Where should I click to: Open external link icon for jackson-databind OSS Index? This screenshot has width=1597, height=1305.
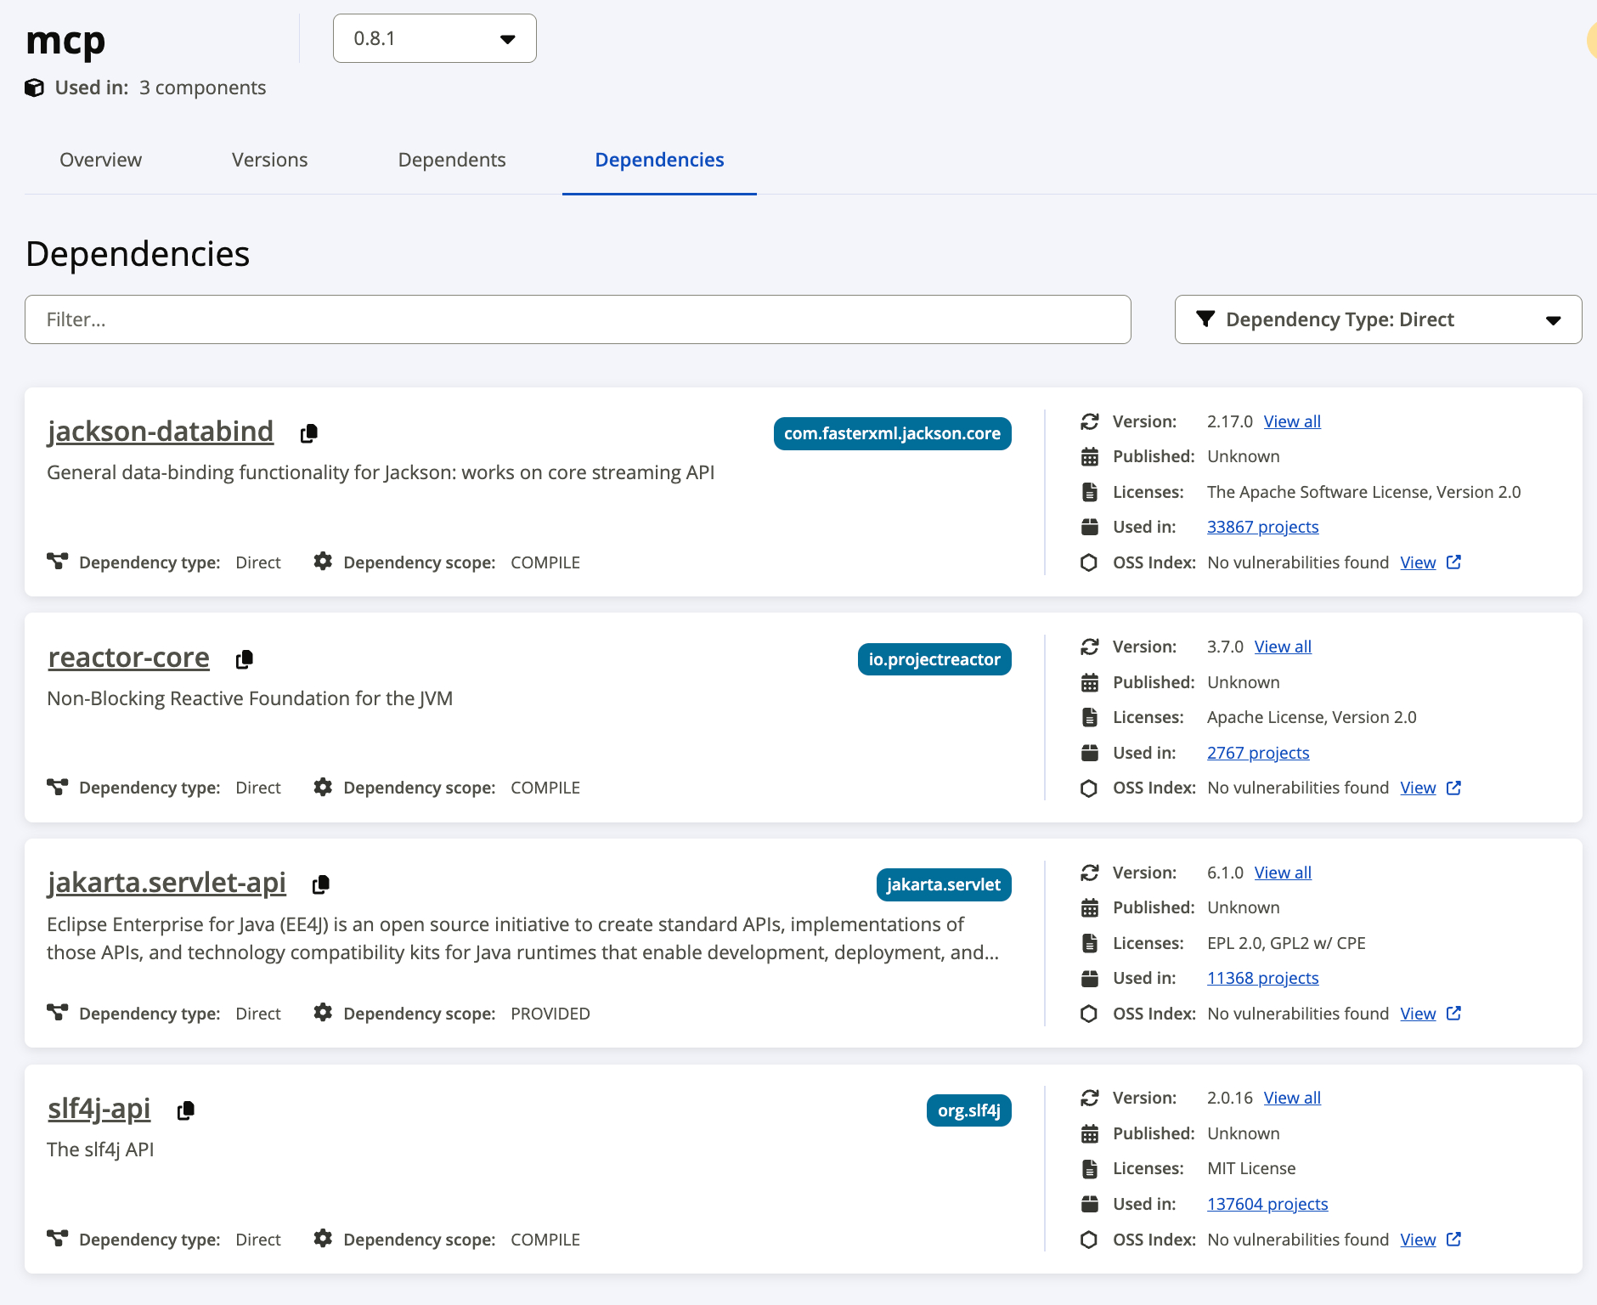(1453, 562)
